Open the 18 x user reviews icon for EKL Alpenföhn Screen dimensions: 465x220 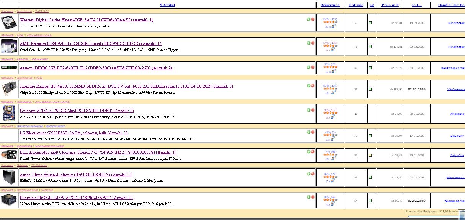[x=333, y=159]
